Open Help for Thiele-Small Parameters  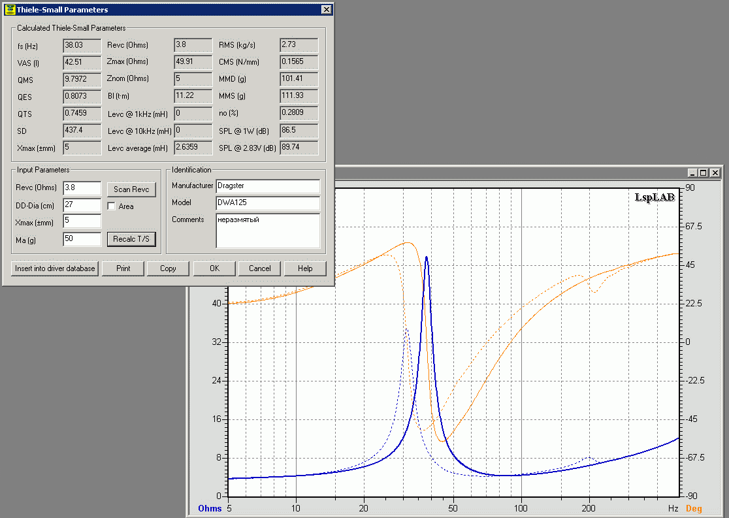(304, 268)
